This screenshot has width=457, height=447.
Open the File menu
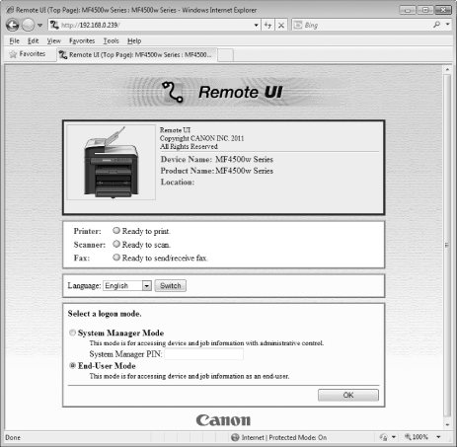pos(14,40)
